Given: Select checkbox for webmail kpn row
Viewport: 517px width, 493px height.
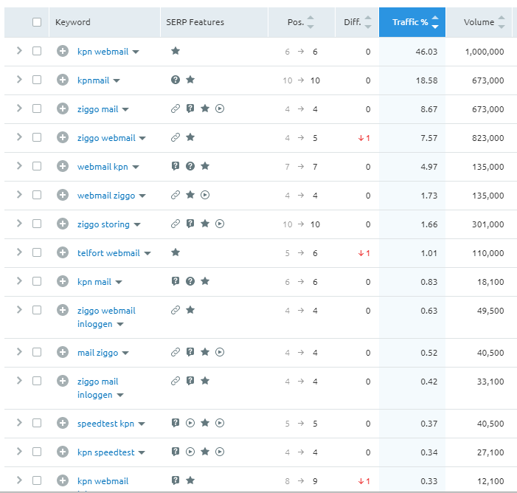Looking at the screenshot, I should click(37, 166).
